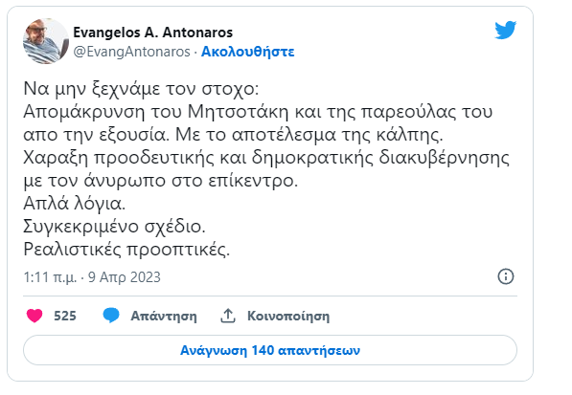Viewport: 572px width, 395px height.
Task: Open Ανάγνωση 140 απαντήσεων button
Action: [270, 350]
